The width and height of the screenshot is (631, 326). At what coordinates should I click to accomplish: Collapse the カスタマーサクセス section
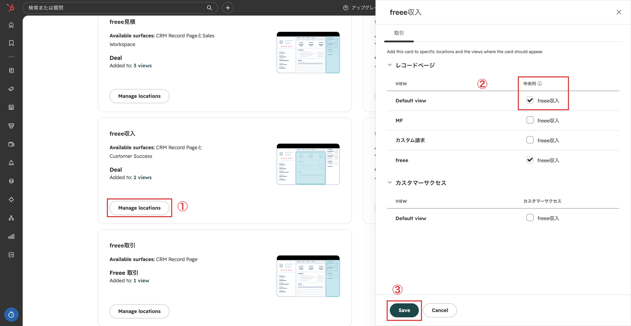(390, 182)
